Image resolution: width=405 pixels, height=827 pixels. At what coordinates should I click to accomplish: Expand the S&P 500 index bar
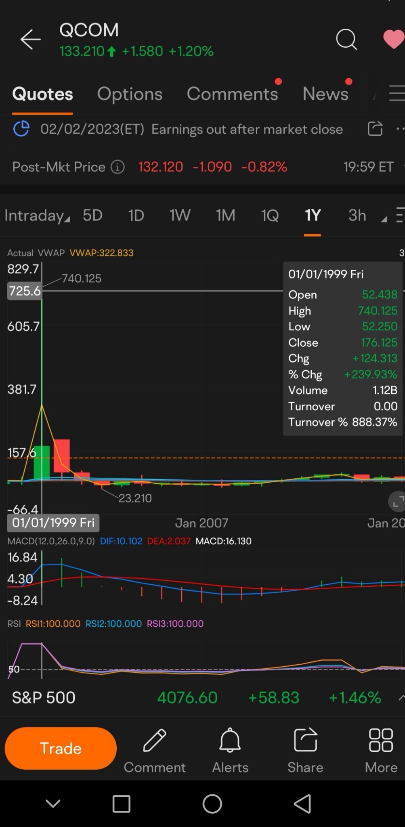[401, 697]
